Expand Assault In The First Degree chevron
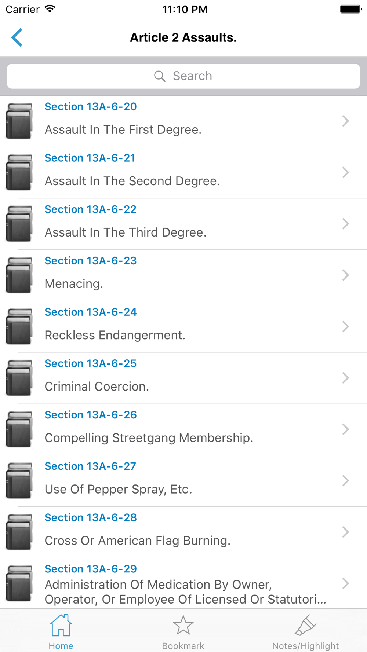The image size is (367, 652). [345, 121]
